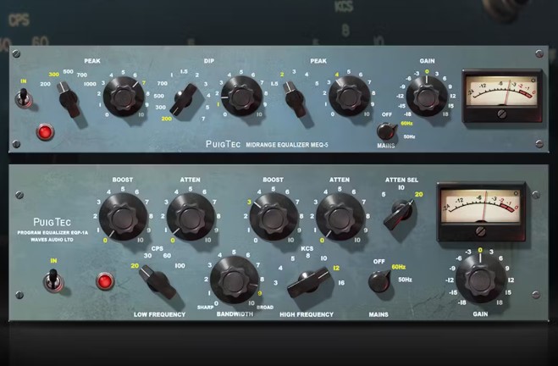Select 18 on the MEQ-5 GAIN scale
558x366 pixels.
pos(445,114)
